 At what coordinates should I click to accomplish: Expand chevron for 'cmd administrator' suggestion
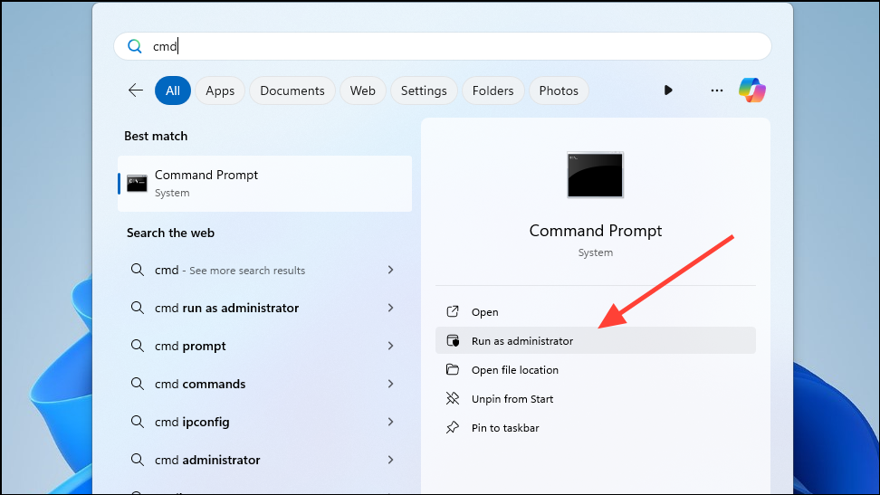390,460
